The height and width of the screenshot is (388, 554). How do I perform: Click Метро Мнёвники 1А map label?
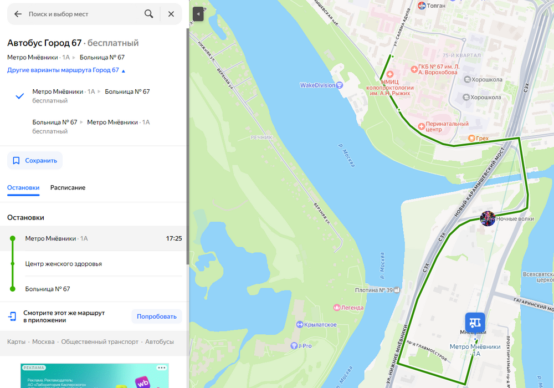pyautogui.click(x=475, y=350)
